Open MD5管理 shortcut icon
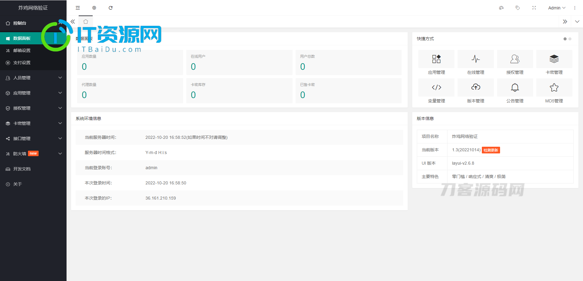583x281 pixels. (x=554, y=87)
